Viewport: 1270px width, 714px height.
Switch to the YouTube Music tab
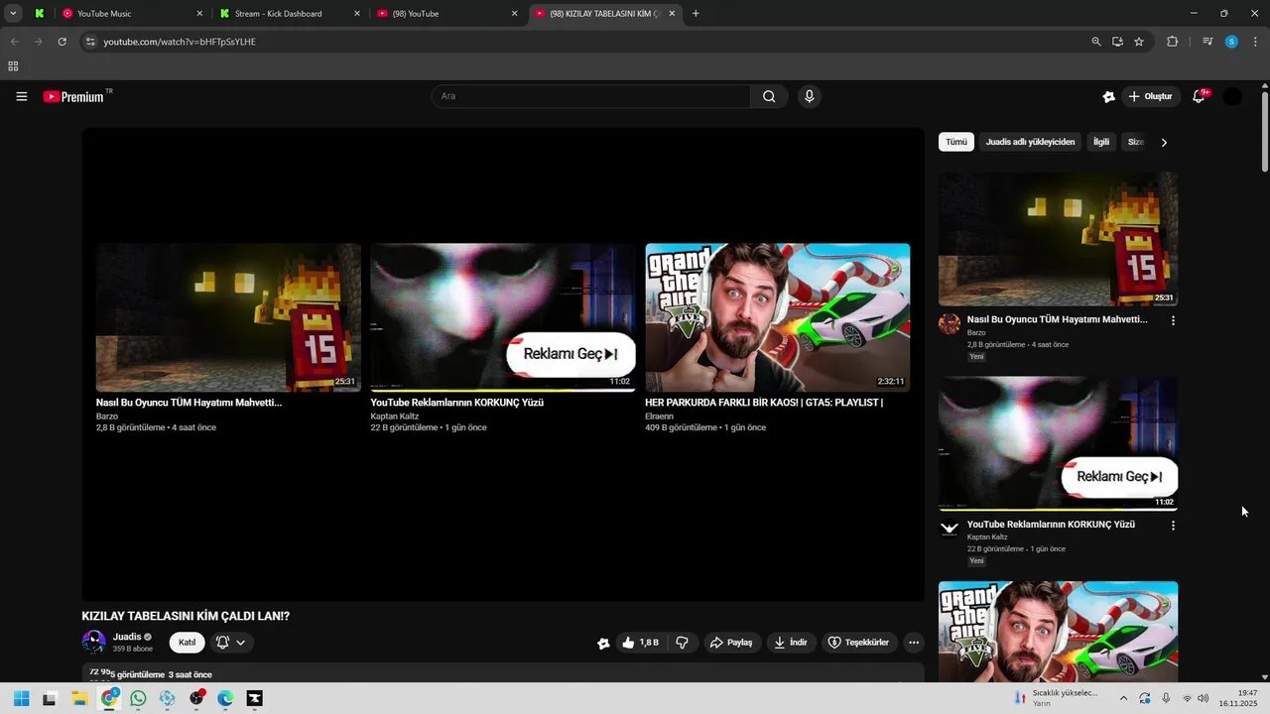(130, 14)
